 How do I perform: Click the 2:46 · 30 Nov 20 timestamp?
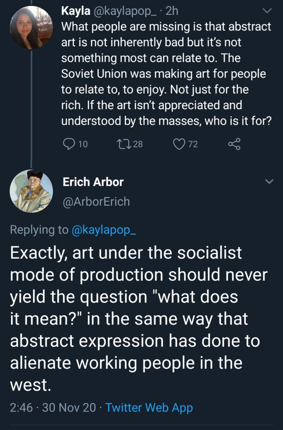(x=53, y=408)
